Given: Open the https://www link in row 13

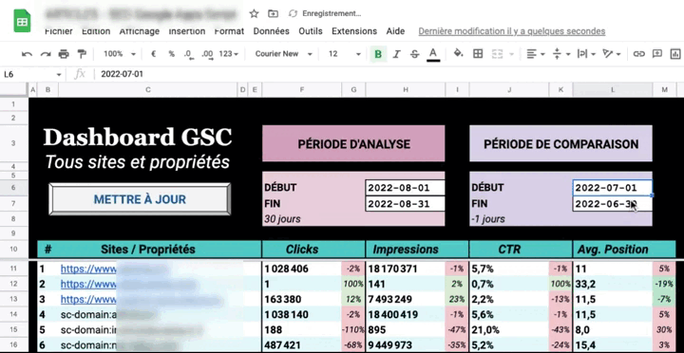Looking at the screenshot, I should 88,300.
